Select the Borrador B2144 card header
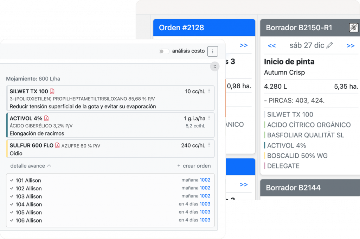The width and height of the screenshot is (360, 239). click(310, 188)
